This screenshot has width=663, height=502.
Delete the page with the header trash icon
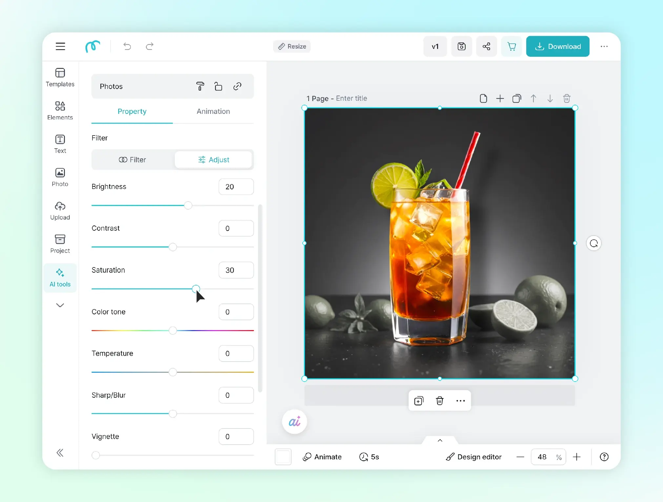567,98
